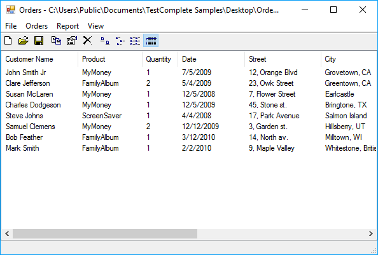Click the edit order properties icon
The image size is (378, 255).
[72, 41]
